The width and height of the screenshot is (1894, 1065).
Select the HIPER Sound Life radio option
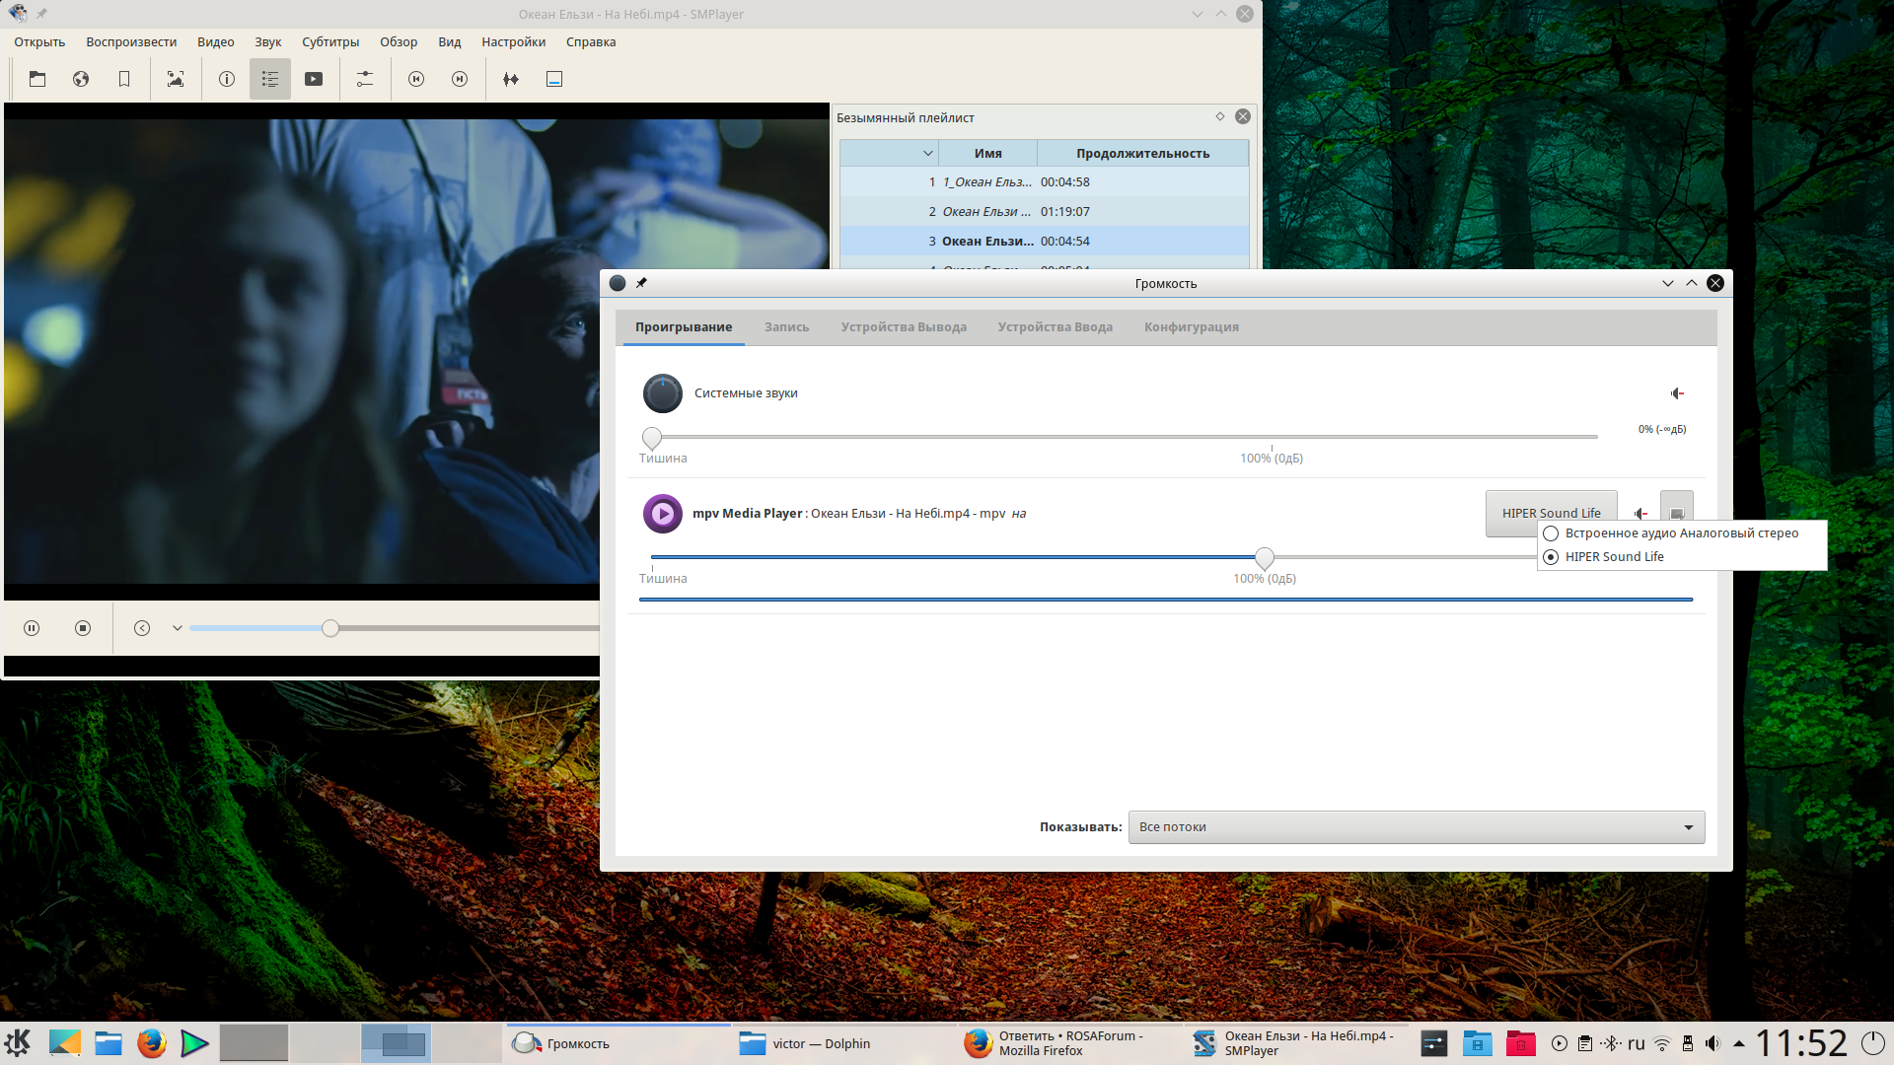pyautogui.click(x=1552, y=557)
